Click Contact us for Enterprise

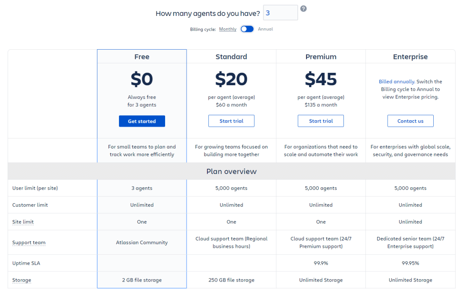pos(410,121)
